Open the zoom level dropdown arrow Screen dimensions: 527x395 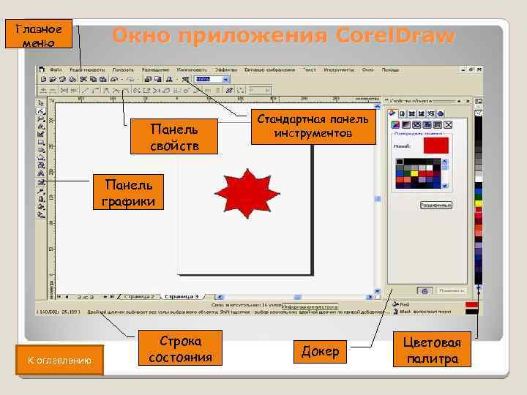226,79
